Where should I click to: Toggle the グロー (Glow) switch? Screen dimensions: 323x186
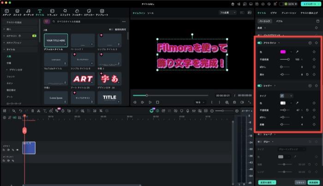pos(260,142)
